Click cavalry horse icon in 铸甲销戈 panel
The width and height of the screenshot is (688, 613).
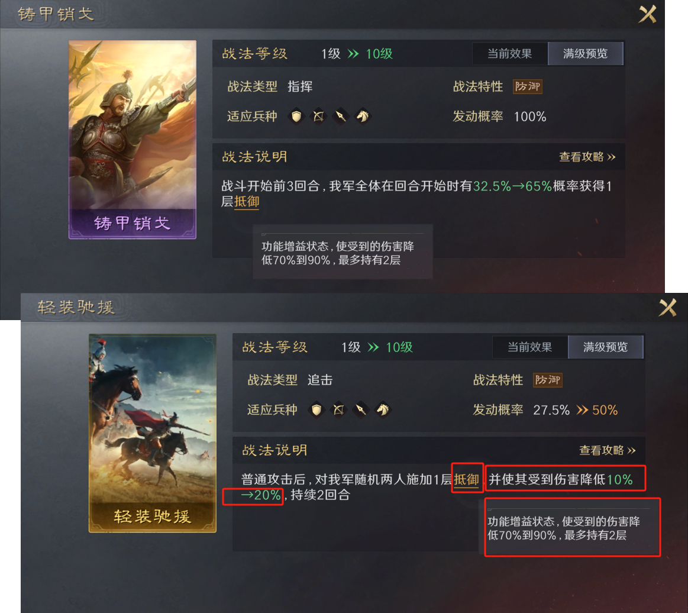click(x=363, y=117)
